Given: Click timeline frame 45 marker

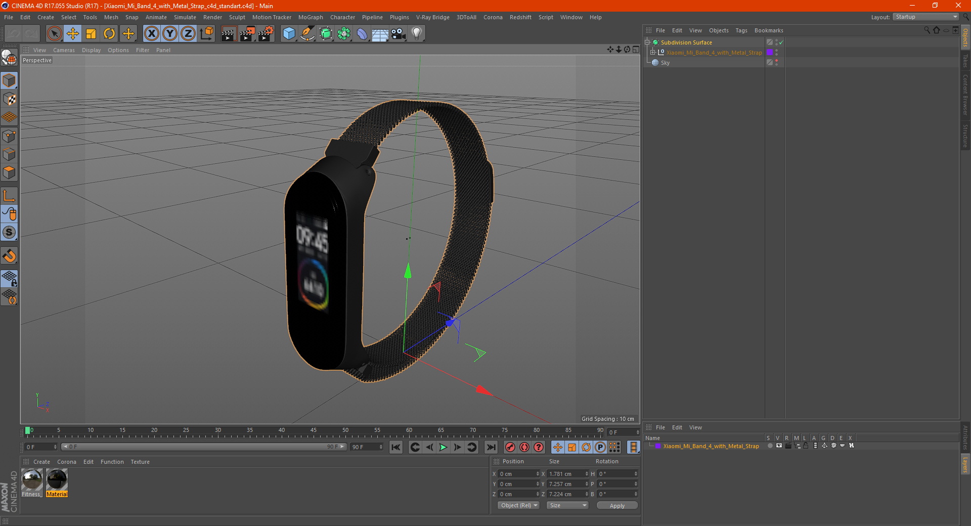Looking at the screenshot, I should pos(314,431).
